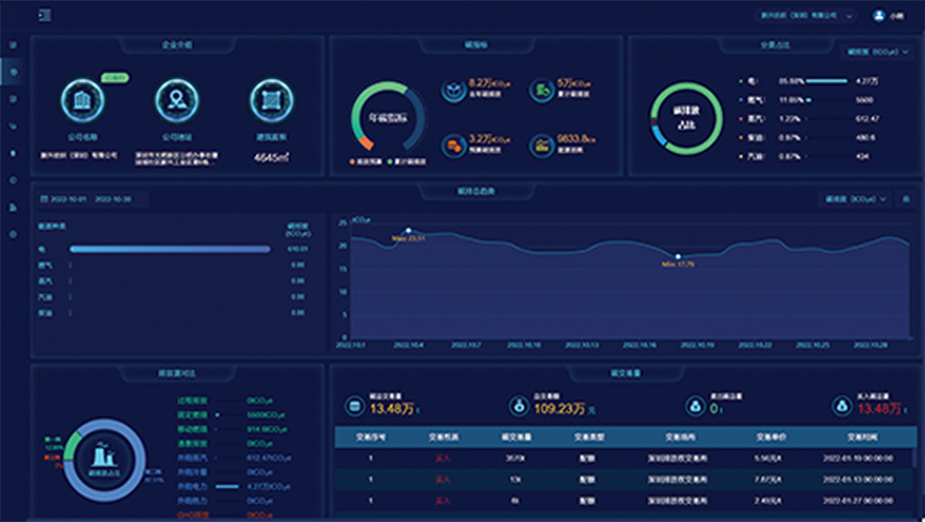Click the first row in the carbon trading table
The height and width of the screenshot is (522, 925).
pos(624,458)
